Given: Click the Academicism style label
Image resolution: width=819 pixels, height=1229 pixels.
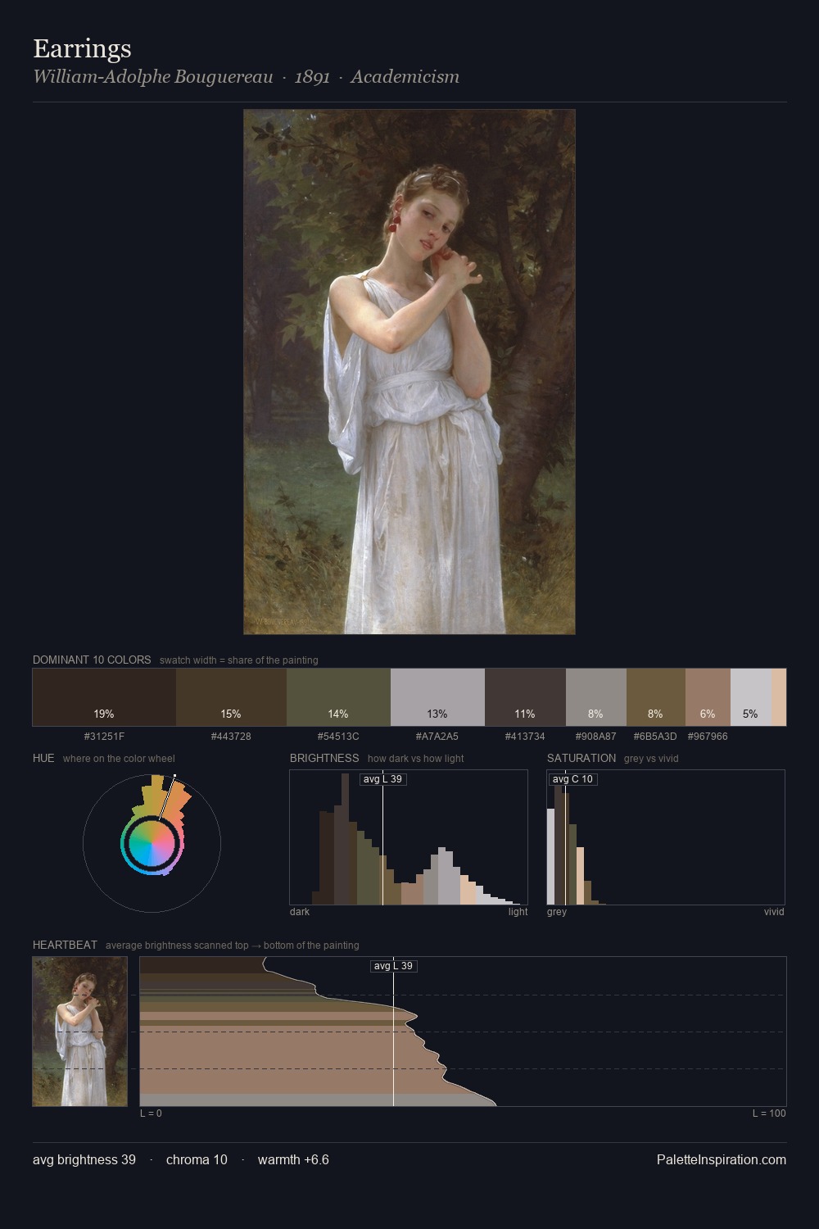Looking at the screenshot, I should point(405,77).
